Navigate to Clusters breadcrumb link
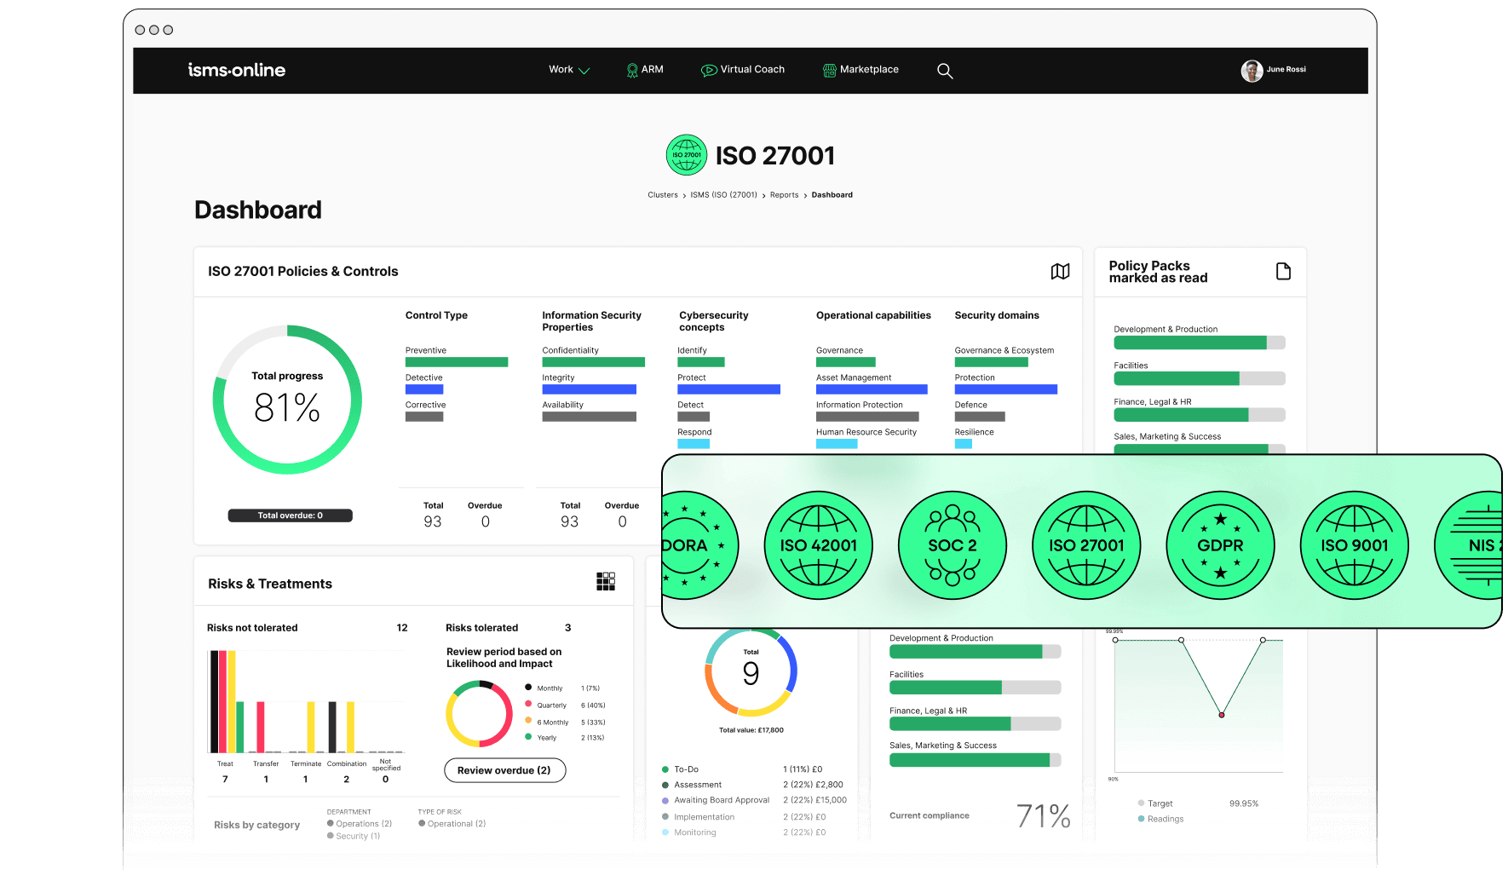This screenshot has height=881, width=1508. (x=662, y=195)
